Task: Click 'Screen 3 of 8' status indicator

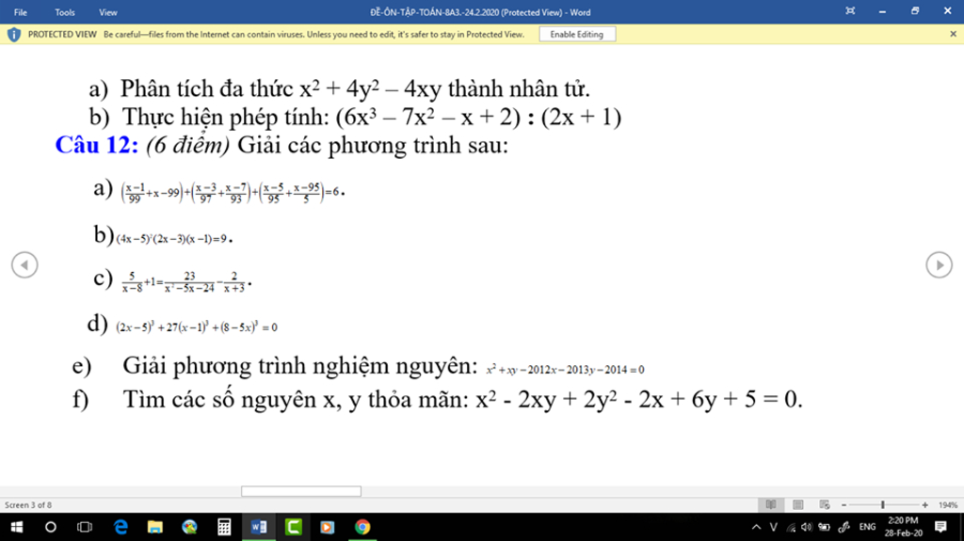Action: 28,504
